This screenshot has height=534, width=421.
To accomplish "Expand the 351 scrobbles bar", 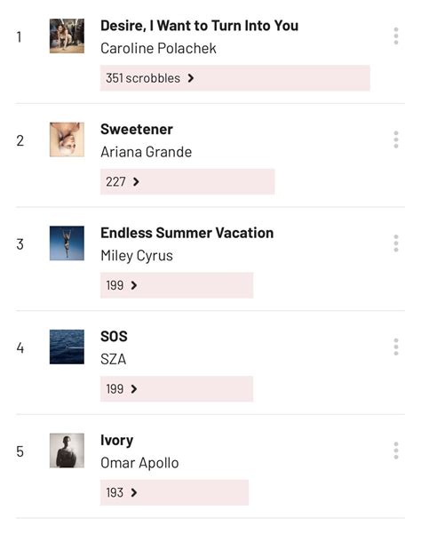I will coord(234,78).
